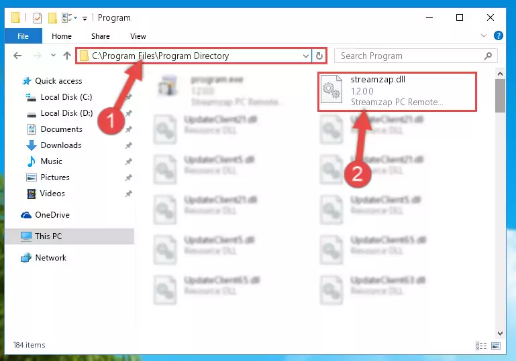This screenshot has width=516, height=361.
Task: Open the View ribbon tab
Action: [x=138, y=36]
